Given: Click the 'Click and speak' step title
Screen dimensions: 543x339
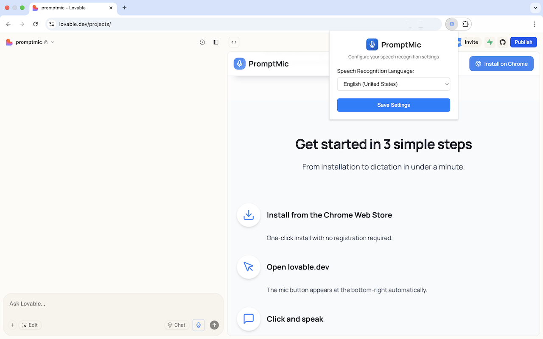Looking at the screenshot, I should [x=295, y=319].
